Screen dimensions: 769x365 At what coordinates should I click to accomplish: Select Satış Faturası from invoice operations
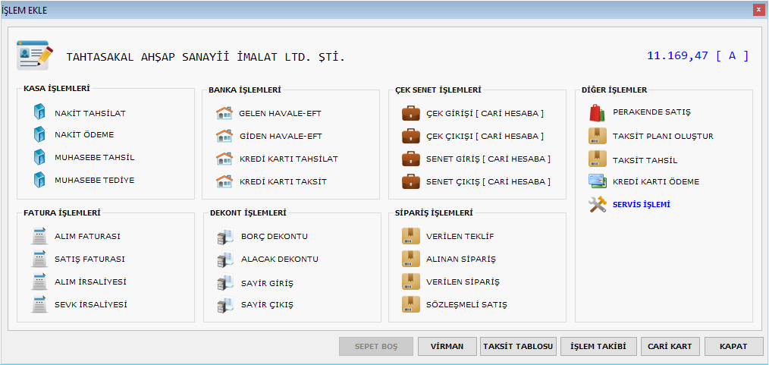pyautogui.click(x=89, y=259)
